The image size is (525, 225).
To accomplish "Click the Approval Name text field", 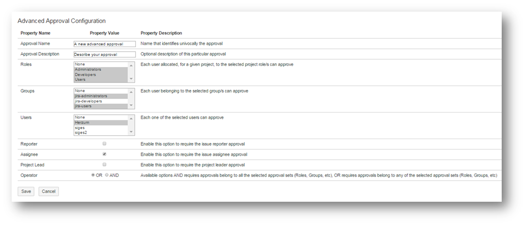I will (x=104, y=44).
